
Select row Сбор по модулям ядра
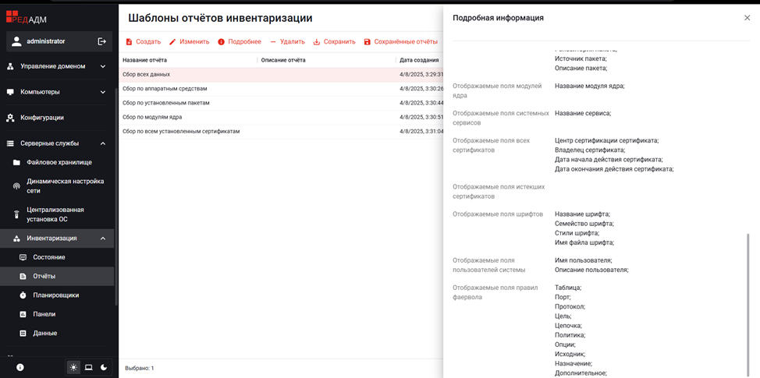[x=281, y=117]
